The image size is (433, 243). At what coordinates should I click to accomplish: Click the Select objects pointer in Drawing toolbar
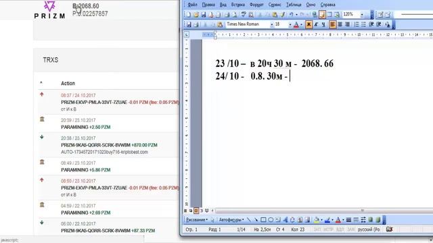(x=212, y=219)
